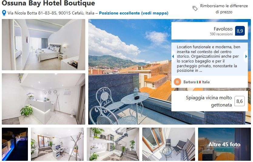Click the 8,6 beach score badge
Image resolution: width=253 pixels, height=162 pixels.
(x=239, y=101)
